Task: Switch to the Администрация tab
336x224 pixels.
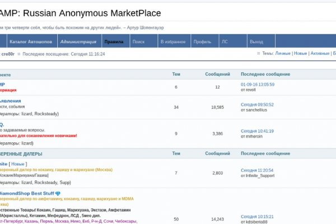Action: click(x=78, y=41)
